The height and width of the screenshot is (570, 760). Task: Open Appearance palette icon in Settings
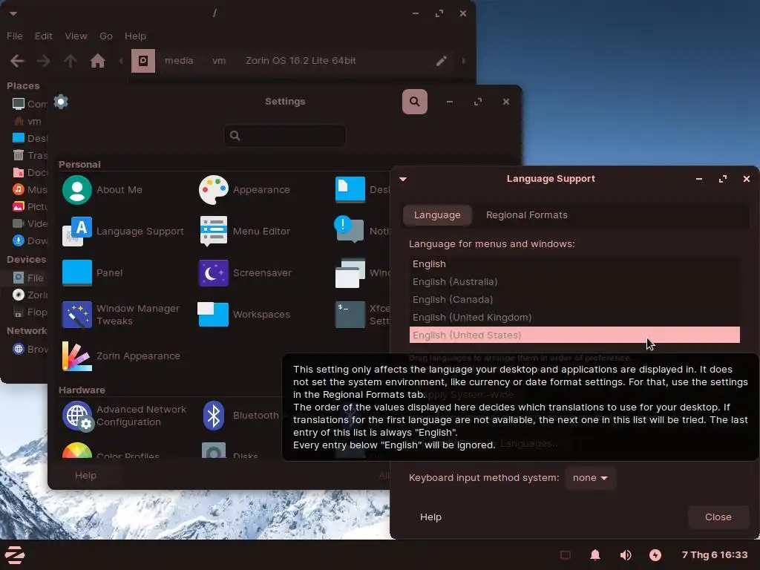click(213, 190)
